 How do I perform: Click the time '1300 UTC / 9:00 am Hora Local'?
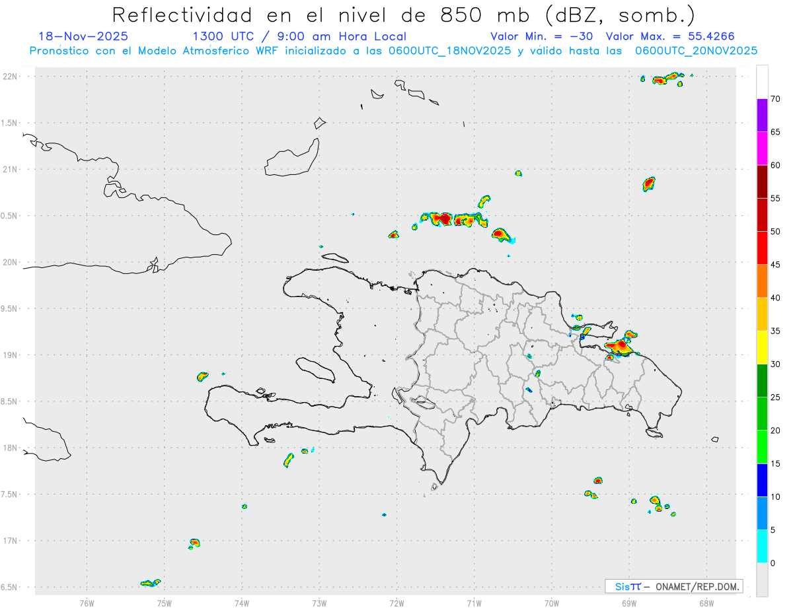(x=299, y=36)
